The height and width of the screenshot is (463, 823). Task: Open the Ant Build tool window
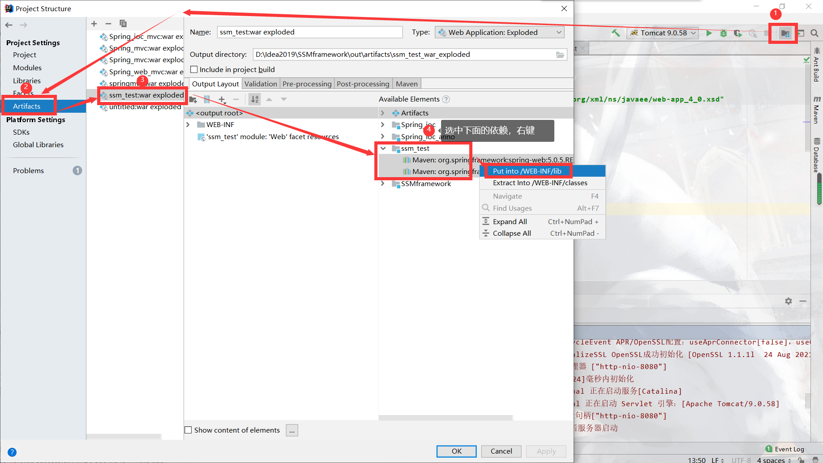point(817,65)
